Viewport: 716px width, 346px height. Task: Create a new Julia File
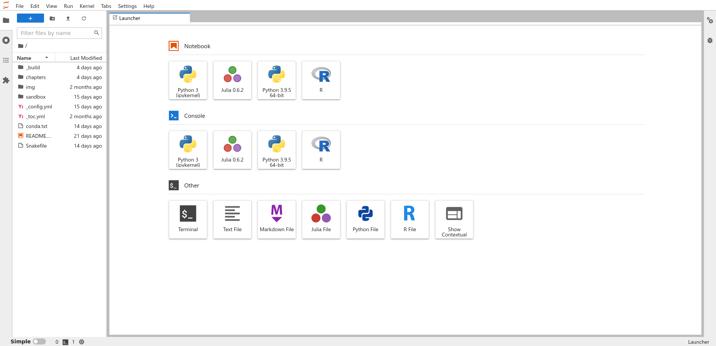321,219
